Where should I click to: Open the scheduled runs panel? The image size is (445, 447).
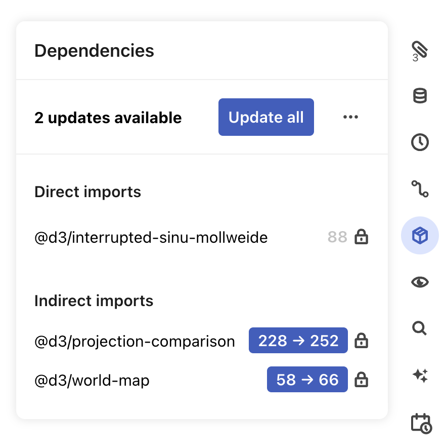[419, 422]
